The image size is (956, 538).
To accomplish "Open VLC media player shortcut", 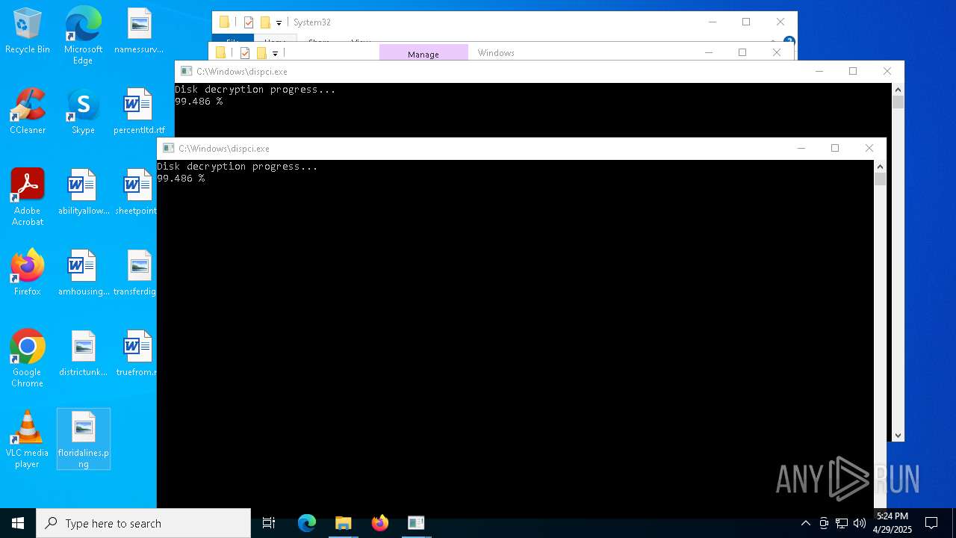I will [28, 439].
